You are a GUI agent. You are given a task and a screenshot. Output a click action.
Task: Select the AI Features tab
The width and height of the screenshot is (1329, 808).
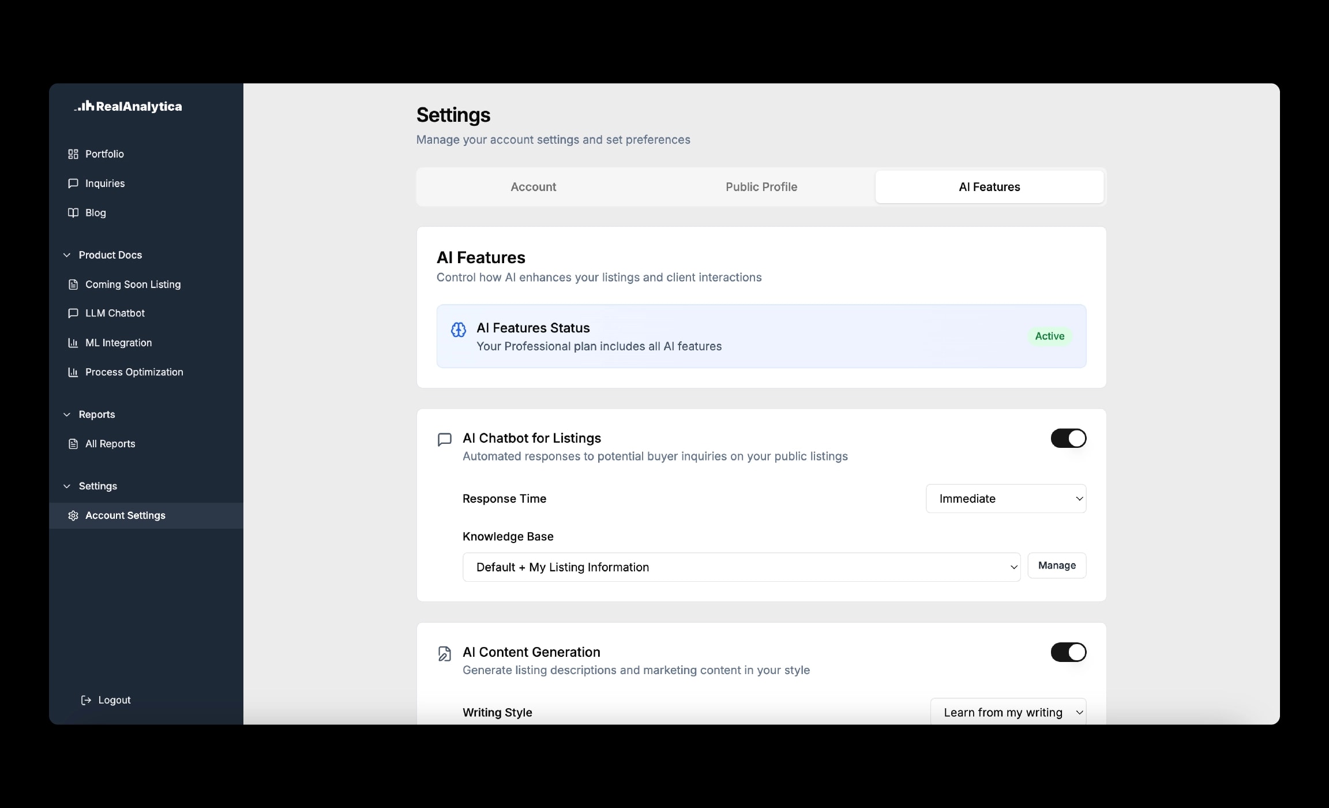(x=989, y=187)
